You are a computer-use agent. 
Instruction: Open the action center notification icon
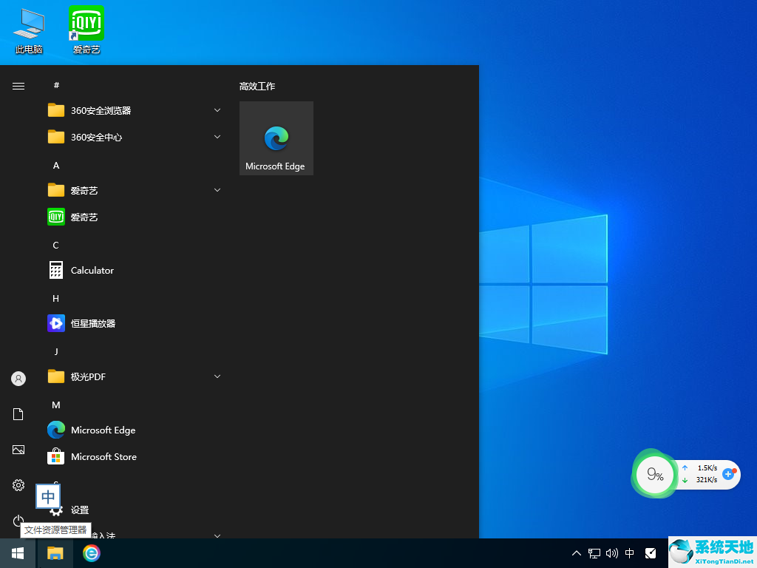click(651, 553)
